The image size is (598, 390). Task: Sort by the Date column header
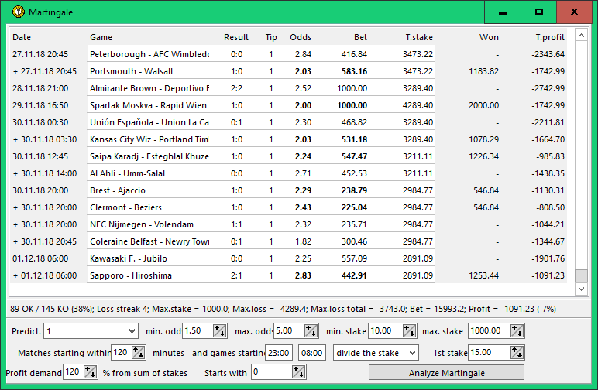click(x=22, y=37)
